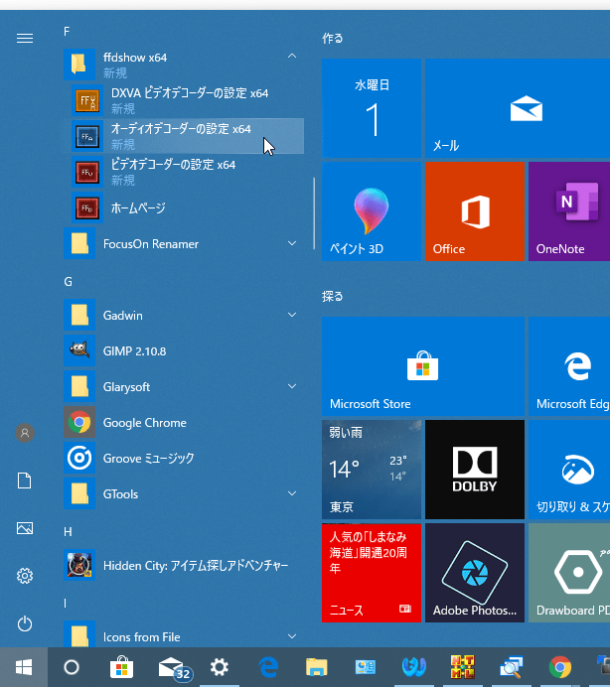Click the Power icon in Start sidebar
The image size is (610, 687).
(x=25, y=623)
